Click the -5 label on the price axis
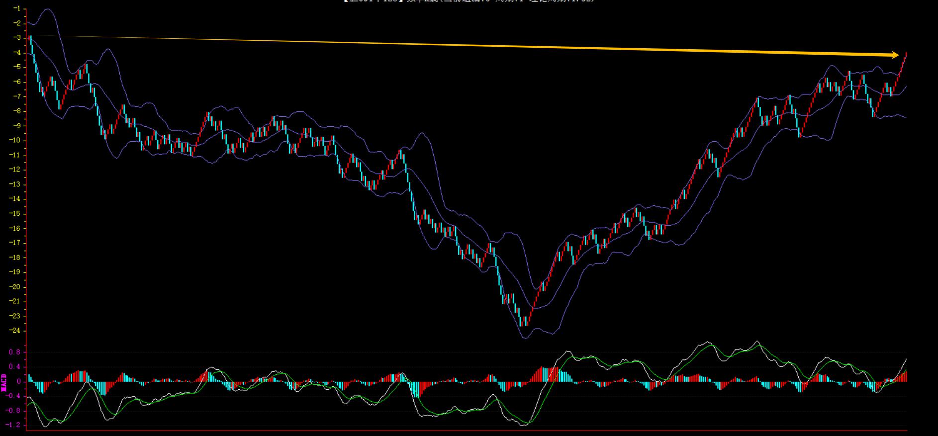This screenshot has height=436, width=938. pyautogui.click(x=17, y=67)
